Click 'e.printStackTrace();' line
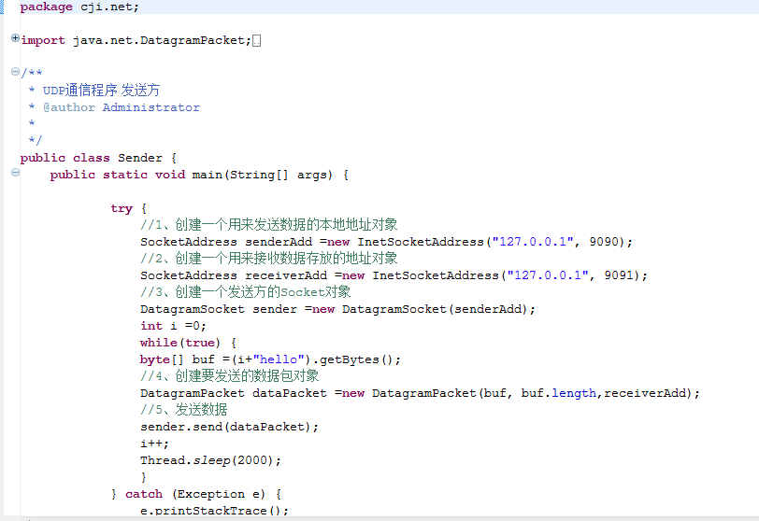The width and height of the screenshot is (759, 521). pyautogui.click(x=214, y=511)
